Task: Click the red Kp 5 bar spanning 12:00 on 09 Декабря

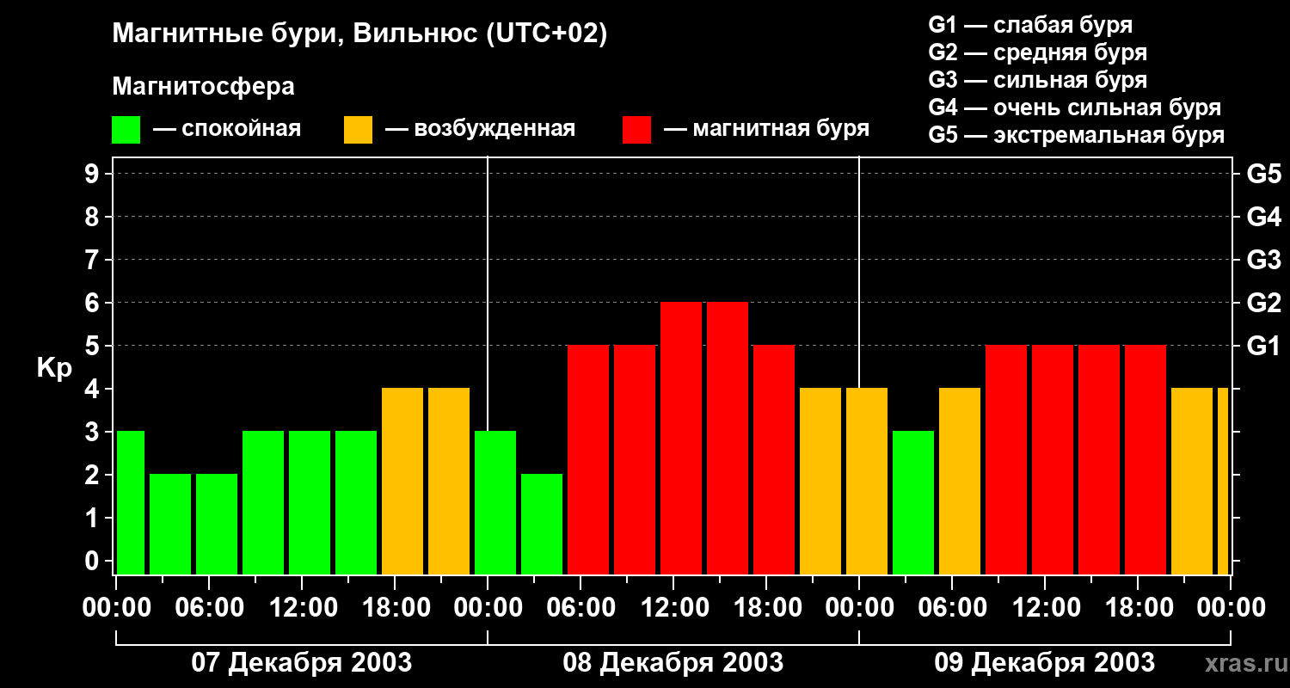Action: (x=1053, y=459)
